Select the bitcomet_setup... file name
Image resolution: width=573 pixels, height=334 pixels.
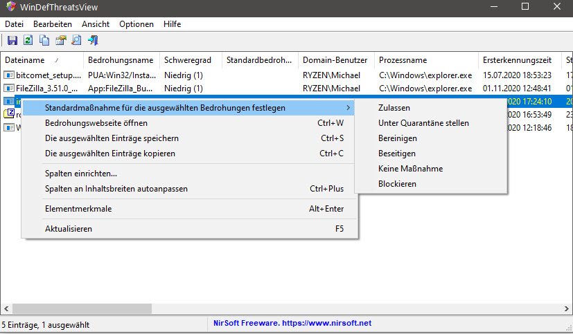click(49, 75)
